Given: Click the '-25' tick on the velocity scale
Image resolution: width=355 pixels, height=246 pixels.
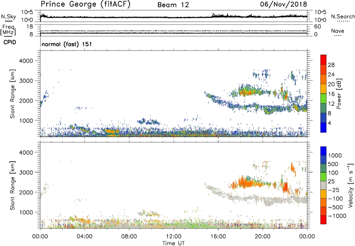Looking at the screenshot, I should [x=334, y=190].
